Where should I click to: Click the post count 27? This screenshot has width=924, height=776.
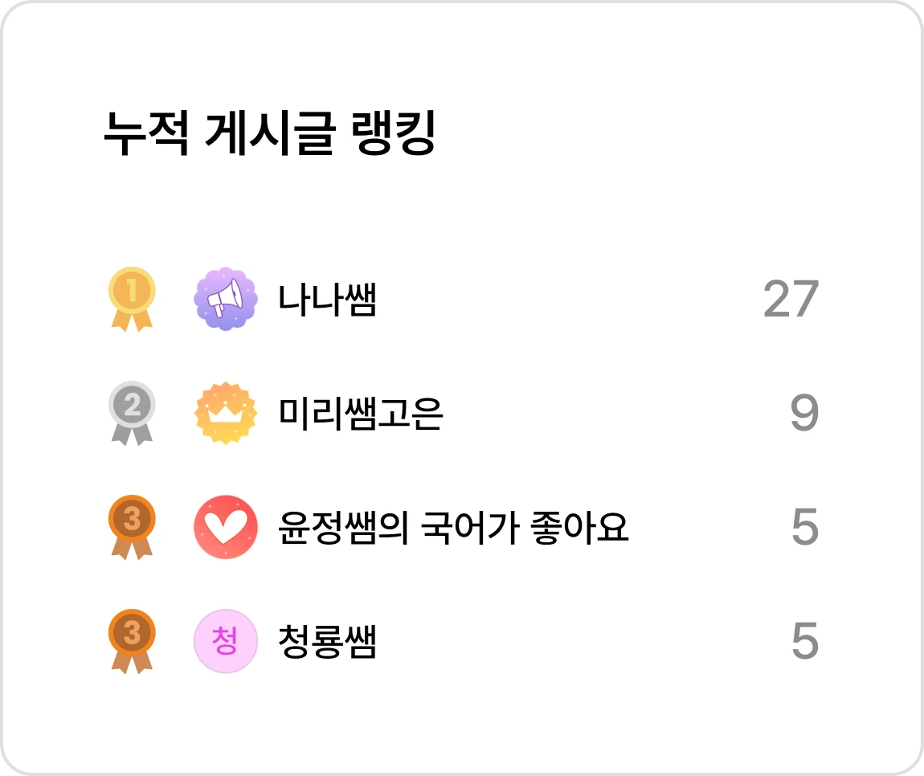pos(791,299)
